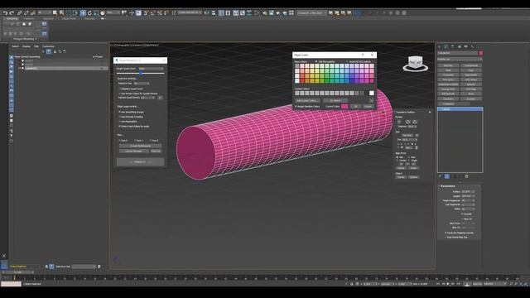Click OK in Object Color dialog
The image size is (530, 298).
point(355,107)
